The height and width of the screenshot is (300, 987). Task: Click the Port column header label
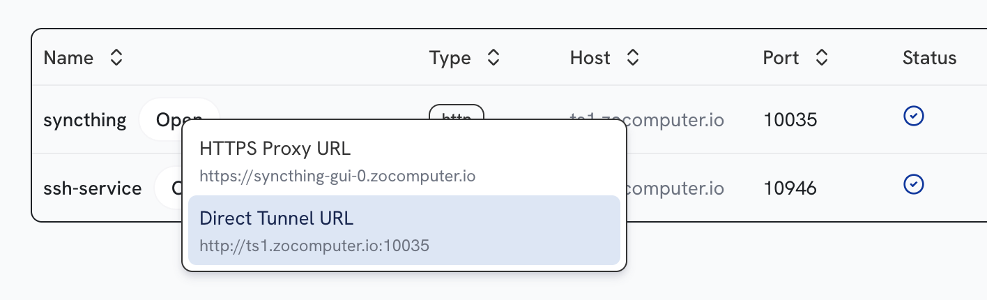tap(781, 58)
